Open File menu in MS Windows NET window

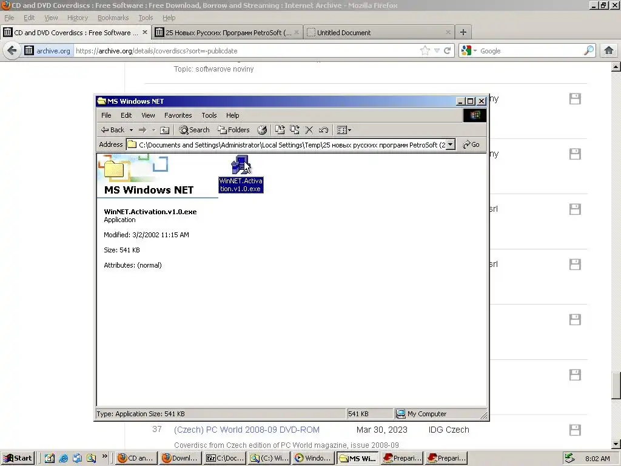[x=106, y=115]
